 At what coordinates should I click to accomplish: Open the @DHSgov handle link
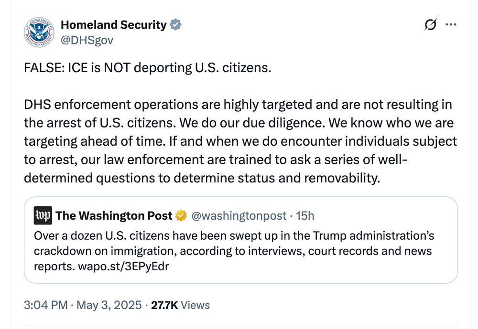(87, 40)
